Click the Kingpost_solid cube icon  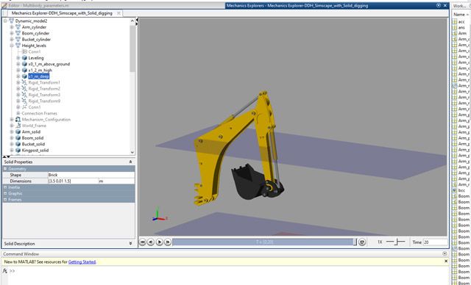click(x=18, y=150)
